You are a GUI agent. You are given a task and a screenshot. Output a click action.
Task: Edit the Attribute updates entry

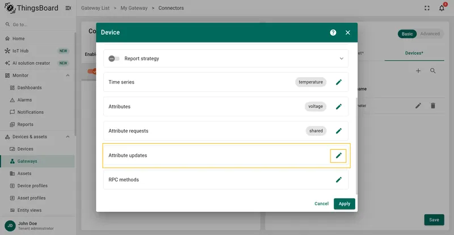click(338, 156)
